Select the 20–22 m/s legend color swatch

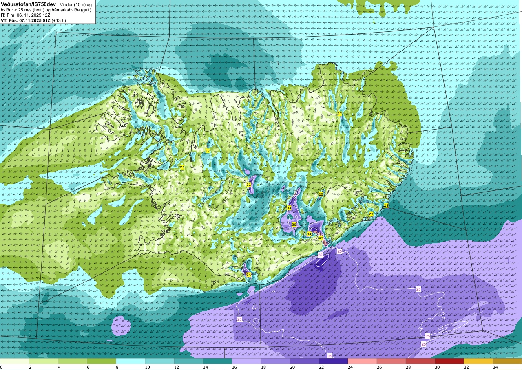point(304,361)
